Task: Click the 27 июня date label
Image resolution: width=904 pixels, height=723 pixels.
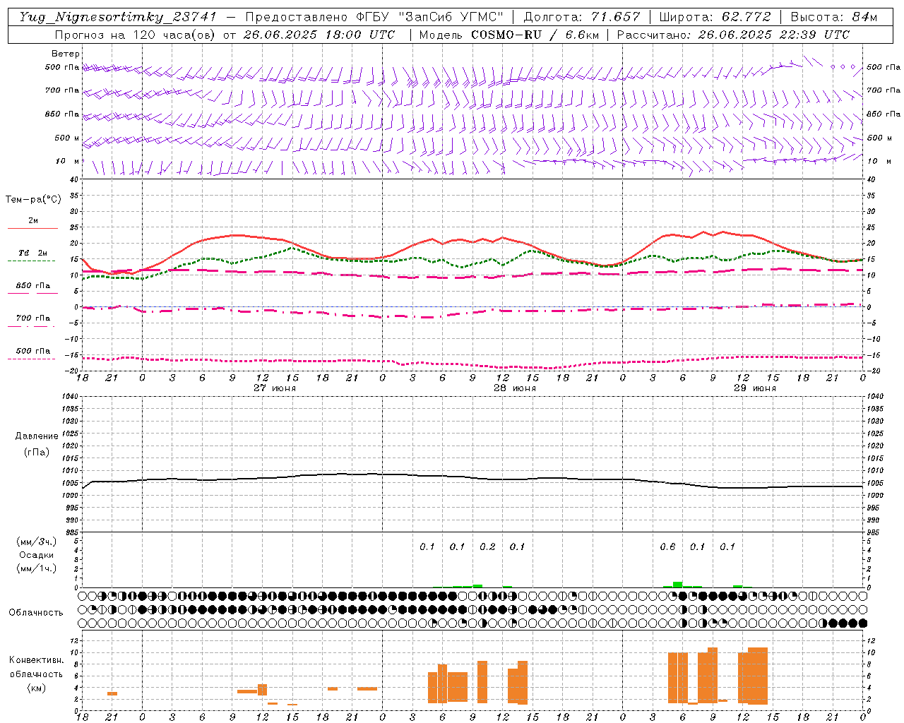Action: 275,388
